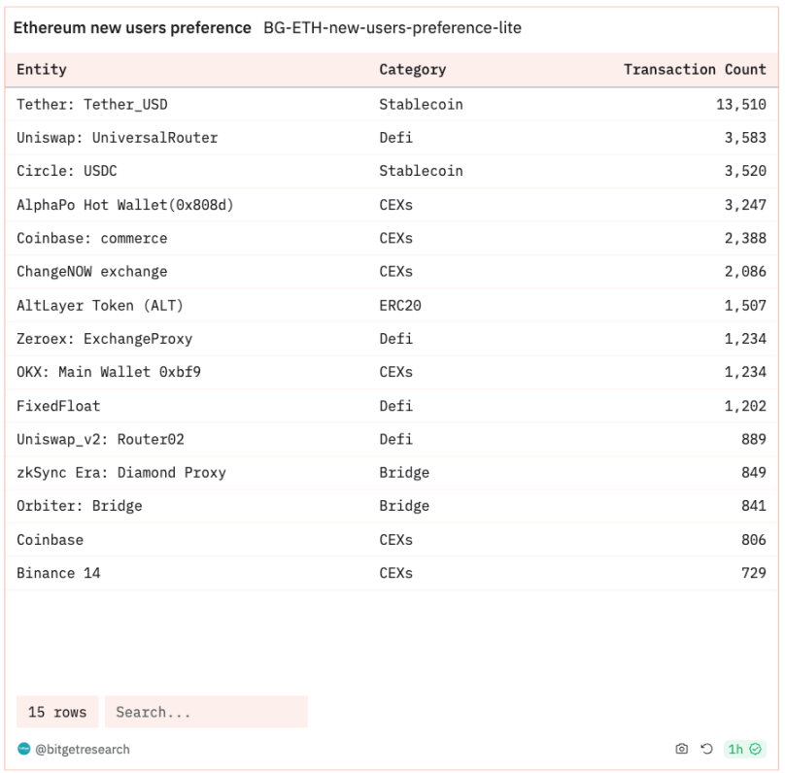Click the AlphaPo Hot Wallet(0x808d) cell
The width and height of the screenshot is (785, 773).
[125, 205]
